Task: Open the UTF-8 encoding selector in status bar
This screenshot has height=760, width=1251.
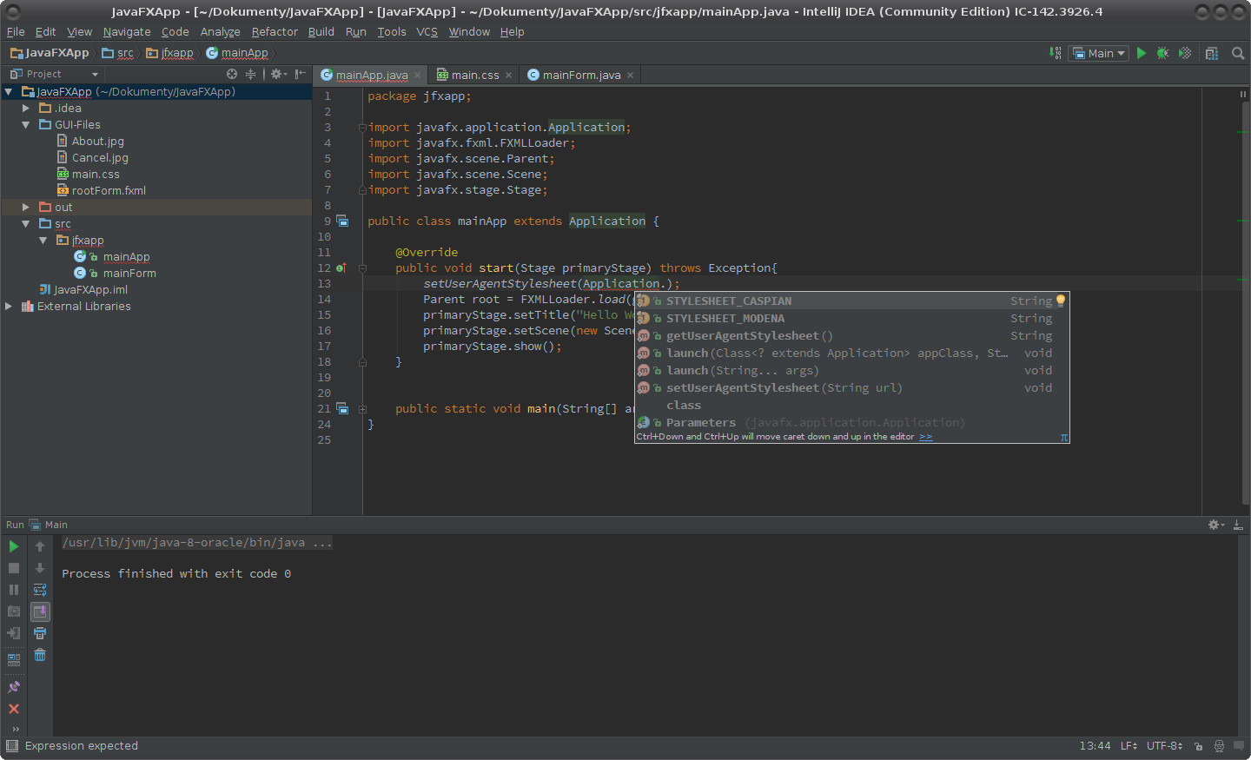Action: click(1163, 746)
